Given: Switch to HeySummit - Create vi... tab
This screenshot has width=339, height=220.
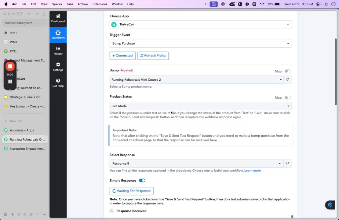Looking at the screenshot, I should coord(25,106).
